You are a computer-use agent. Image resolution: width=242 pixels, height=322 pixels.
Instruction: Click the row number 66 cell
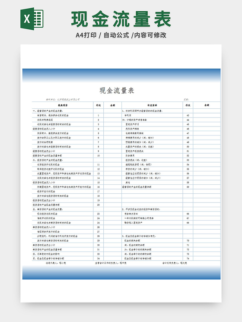tap(188, 214)
